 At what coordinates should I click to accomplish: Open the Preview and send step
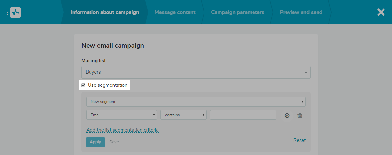301,12
